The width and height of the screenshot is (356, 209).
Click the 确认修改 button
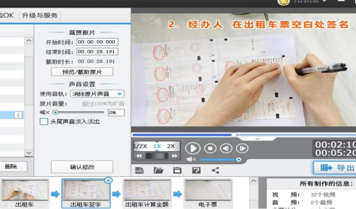click(x=82, y=167)
